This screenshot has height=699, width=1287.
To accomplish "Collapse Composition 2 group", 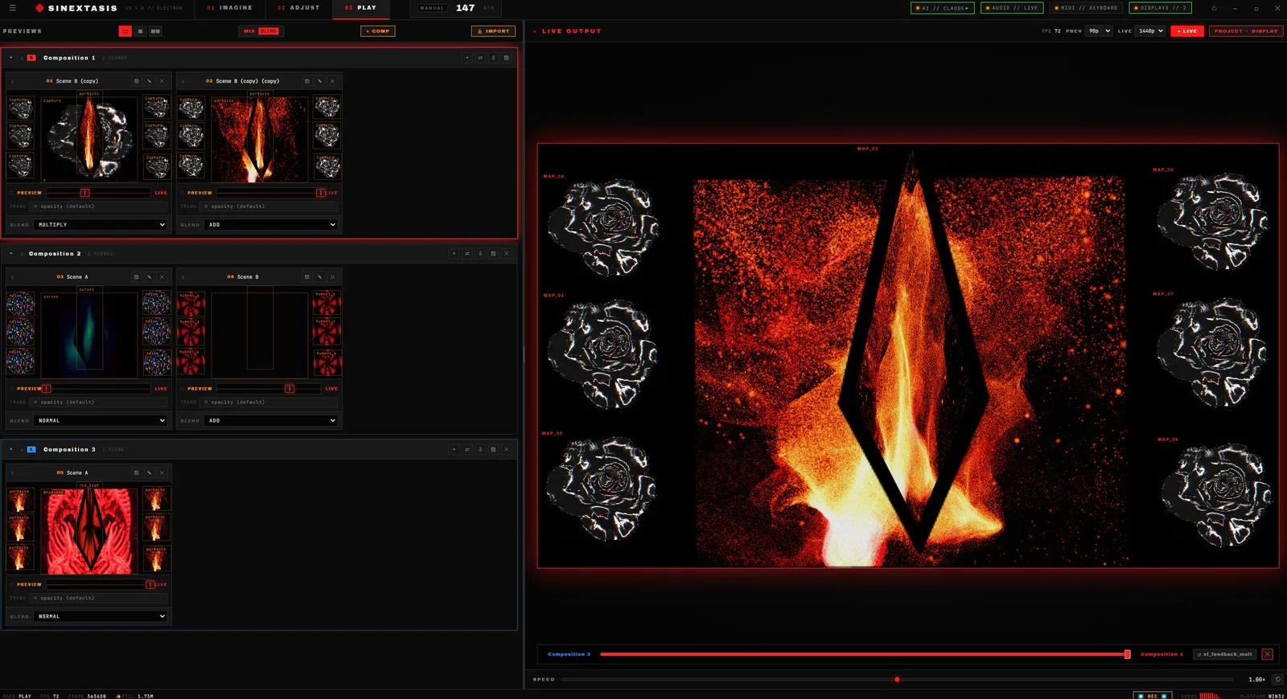I will 11,254.
